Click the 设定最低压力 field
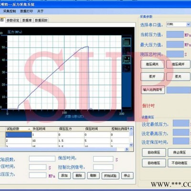 [x=181, y=123]
